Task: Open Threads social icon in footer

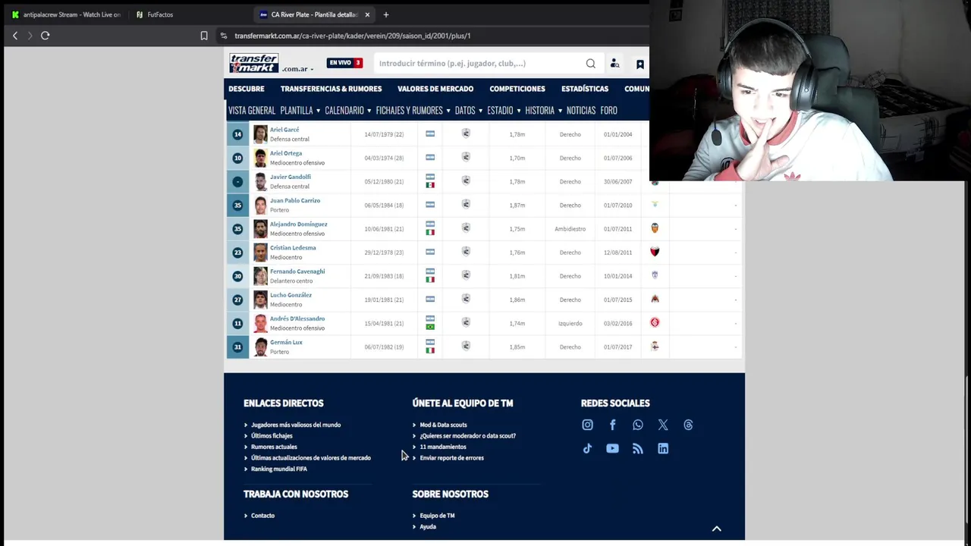Action: coord(688,425)
